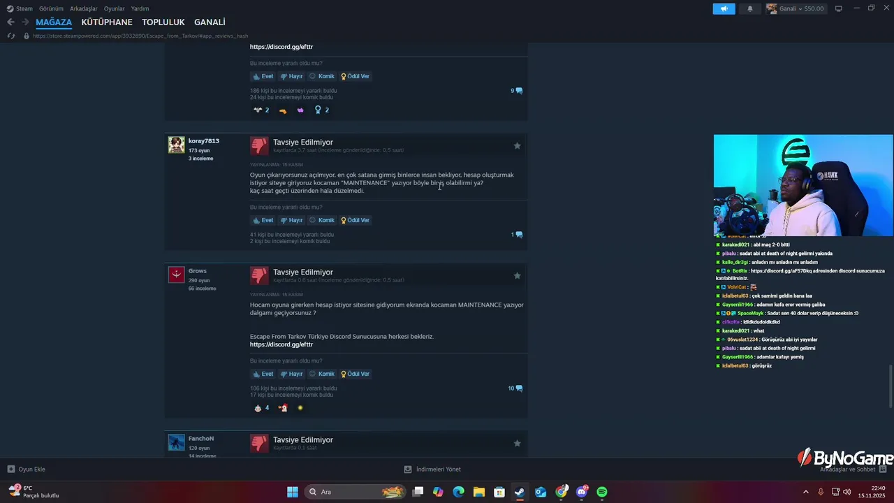Screen dimensions: 894x503
Task: Click the star icon on koray7813's review
Action: [517, 146]
